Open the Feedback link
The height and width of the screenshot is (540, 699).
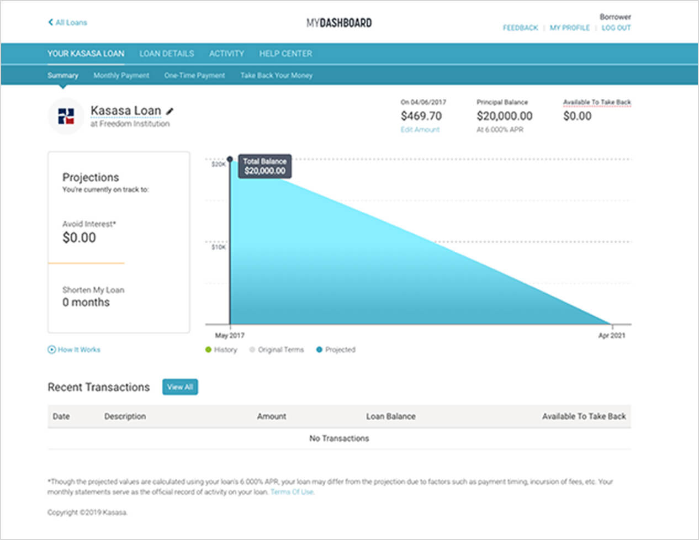point(520,28)
